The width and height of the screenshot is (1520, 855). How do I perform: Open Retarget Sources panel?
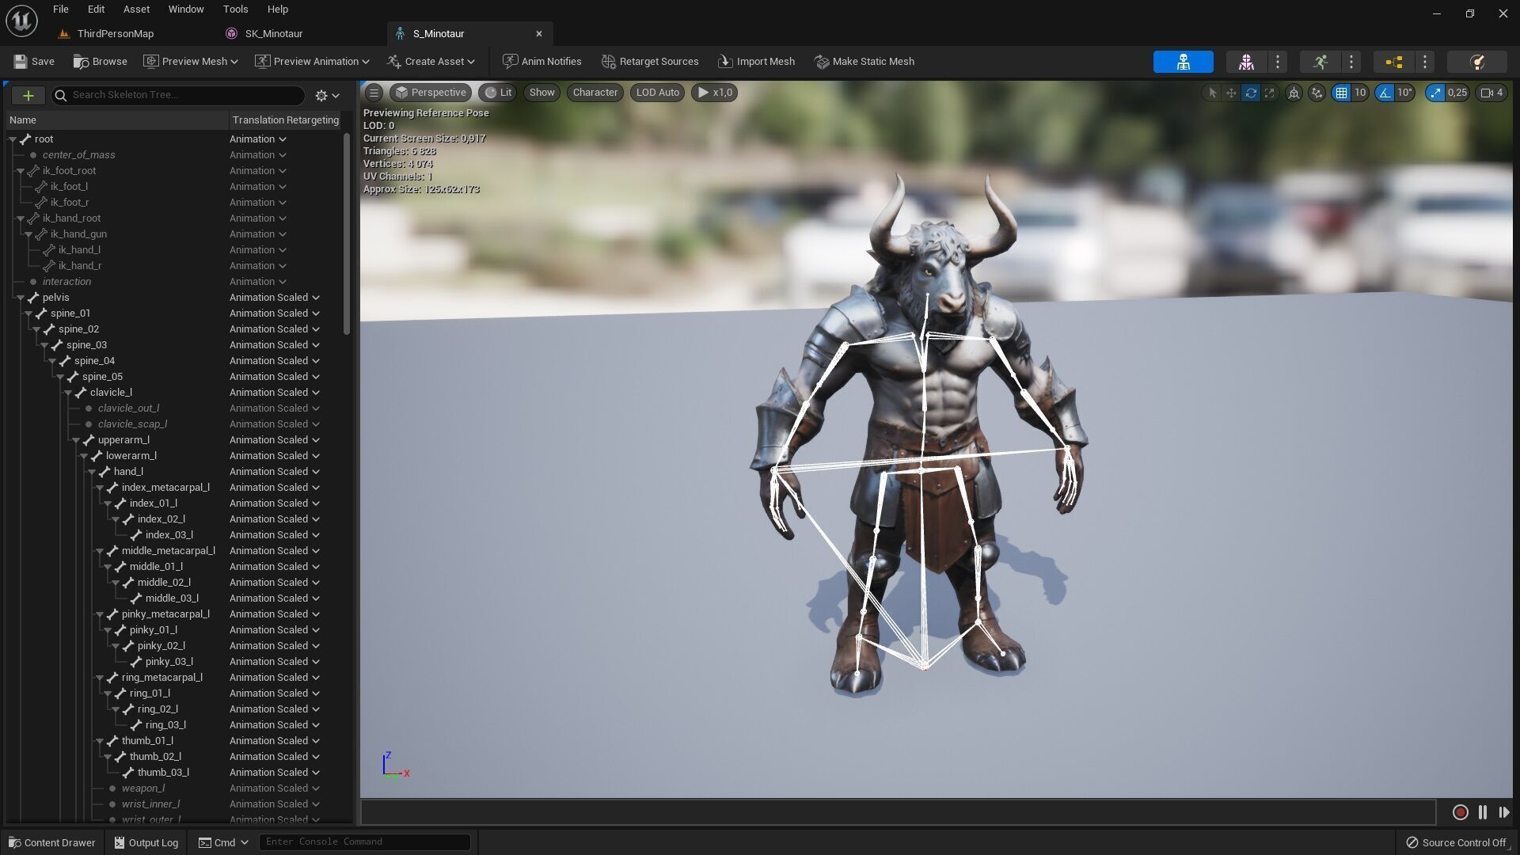650,62
